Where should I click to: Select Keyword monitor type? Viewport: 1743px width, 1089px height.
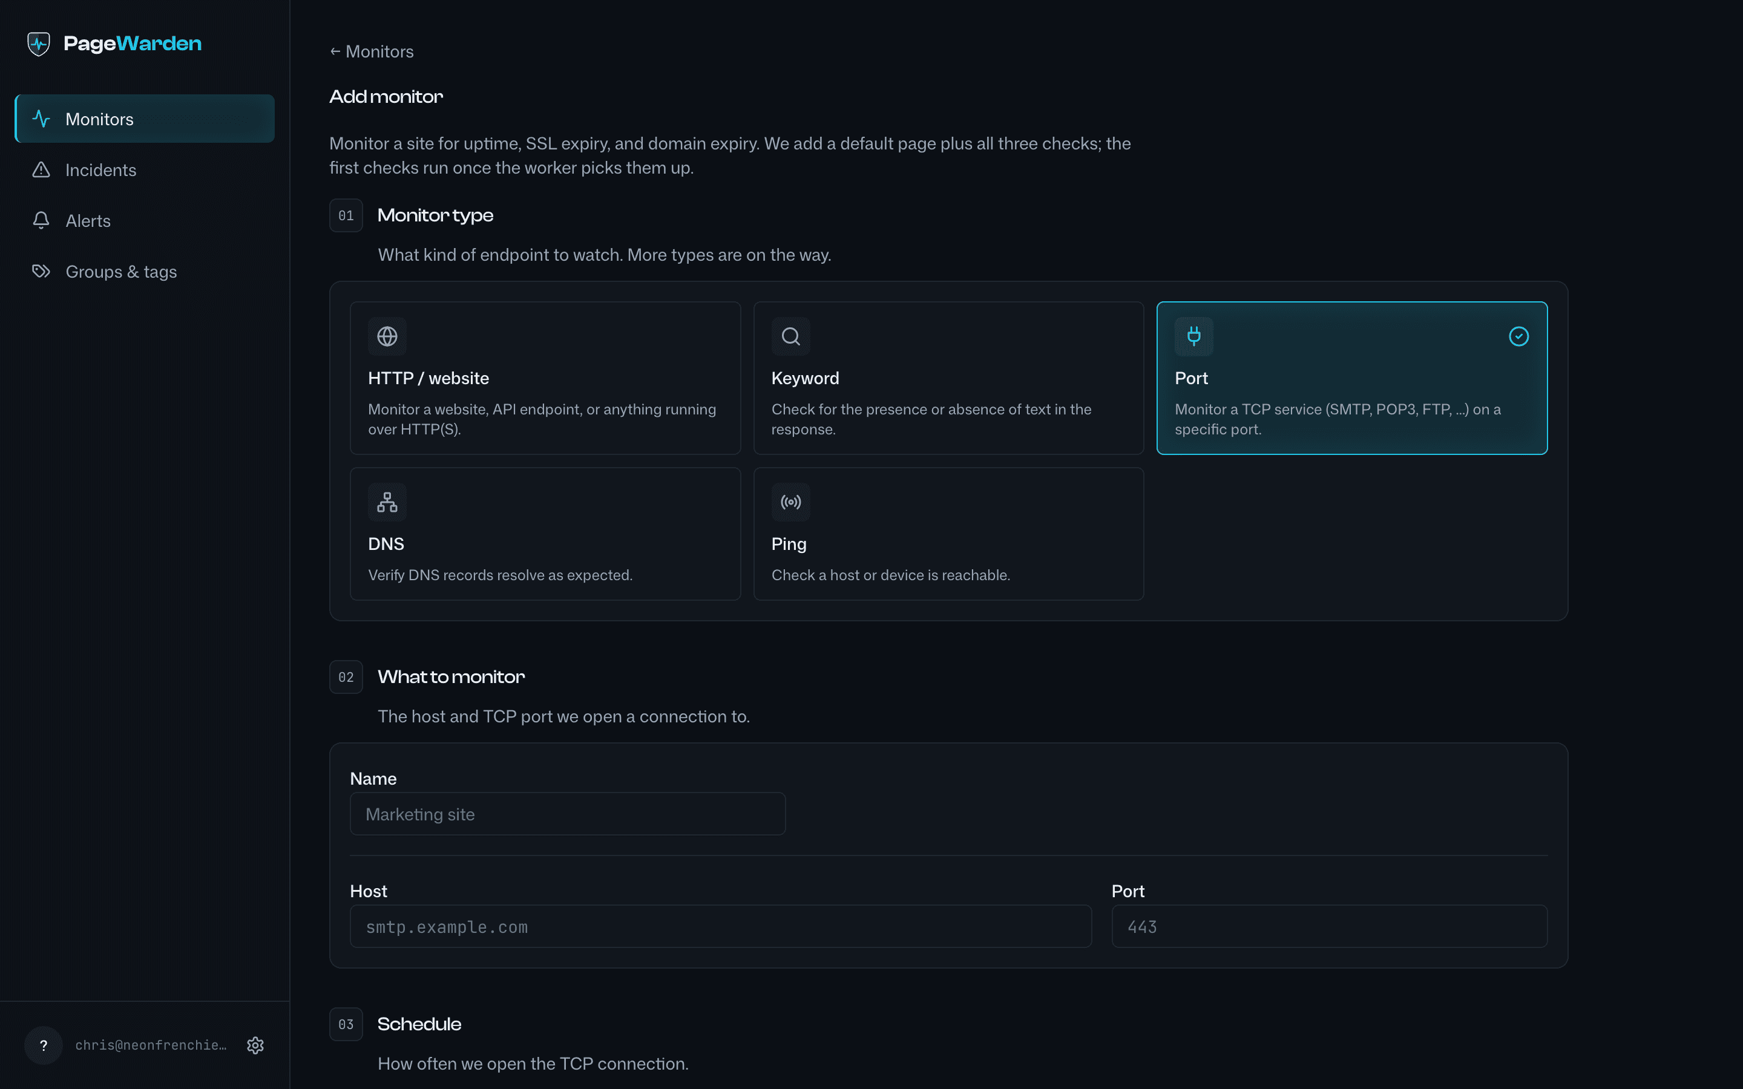(948, 378)
